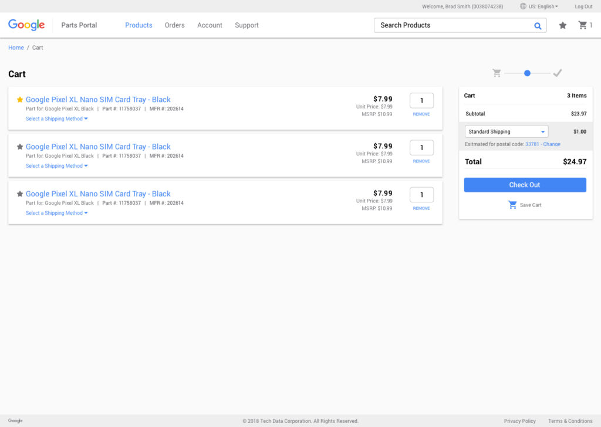
Task: Click the third item's quantity box
Action: click(x=421, y=195)
